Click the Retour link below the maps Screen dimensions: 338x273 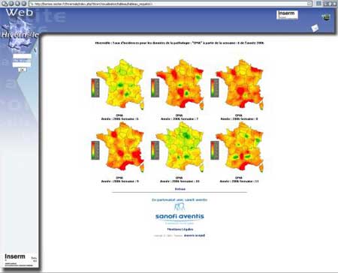(x=180, y=189)
